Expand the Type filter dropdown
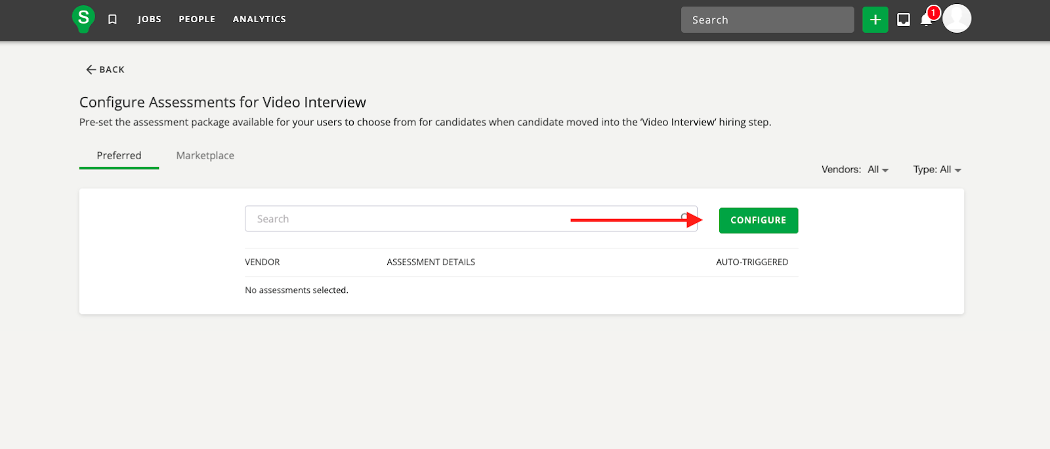Image resolution: width=1050 pixels, height=449 pixels. pyautogui.click(x=937, y=170)
